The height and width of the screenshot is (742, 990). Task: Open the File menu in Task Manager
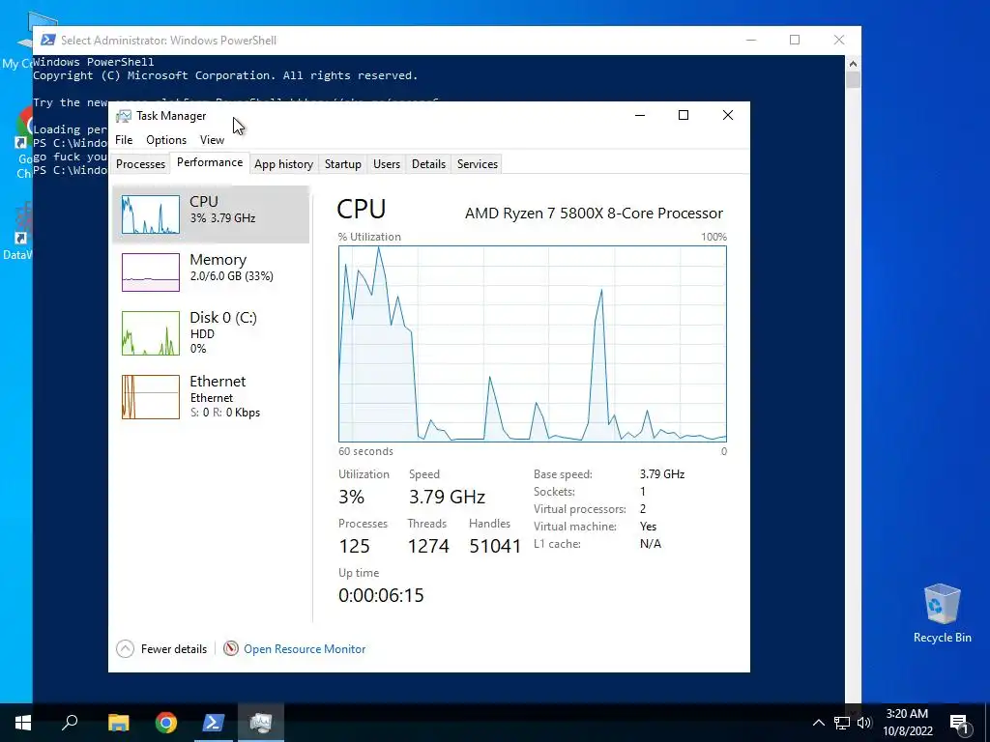point(124,140)
